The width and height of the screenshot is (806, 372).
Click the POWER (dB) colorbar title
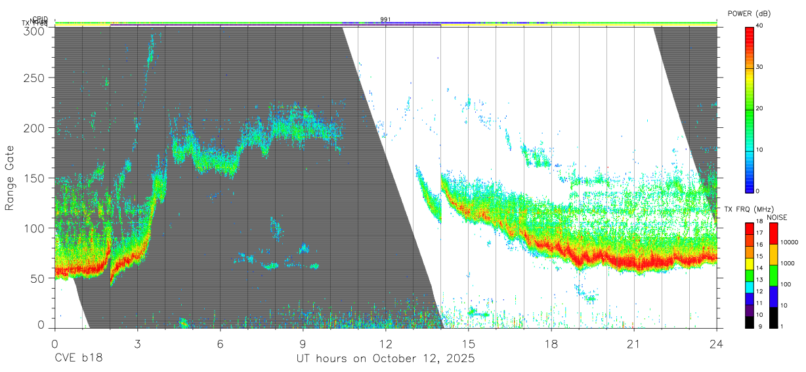749,13
